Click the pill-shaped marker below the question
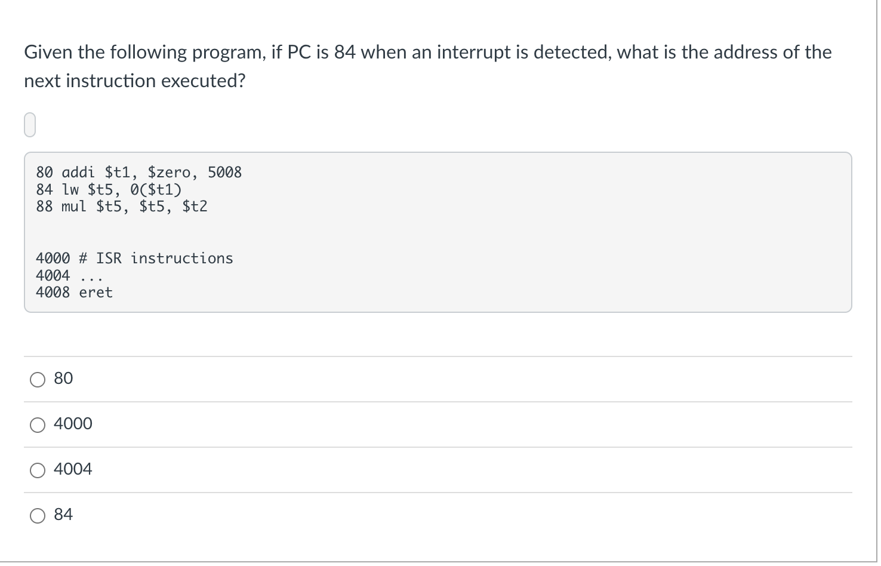The height and width of the screenshot is (566, 881). coord(30,124)
